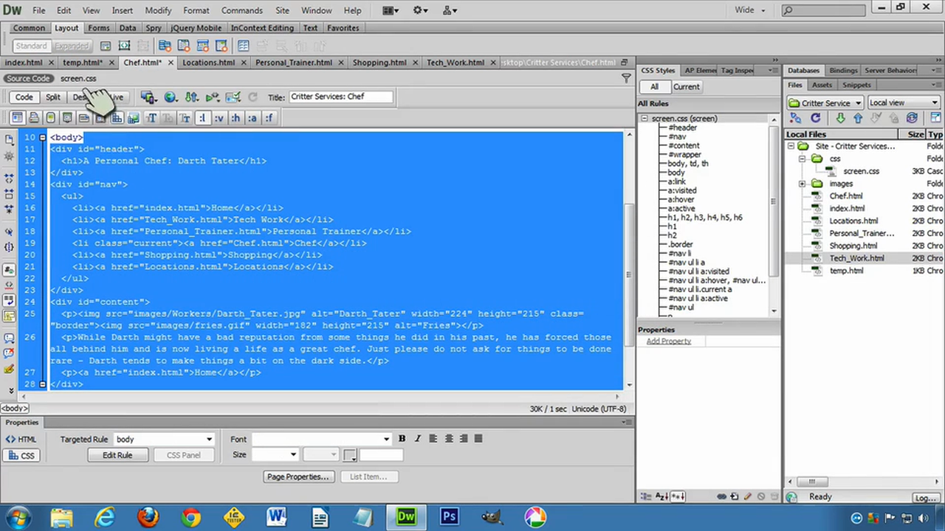945x531 pixels.
Task: Switch CSS Styles to Current mode
Action: tap(686, 87)
